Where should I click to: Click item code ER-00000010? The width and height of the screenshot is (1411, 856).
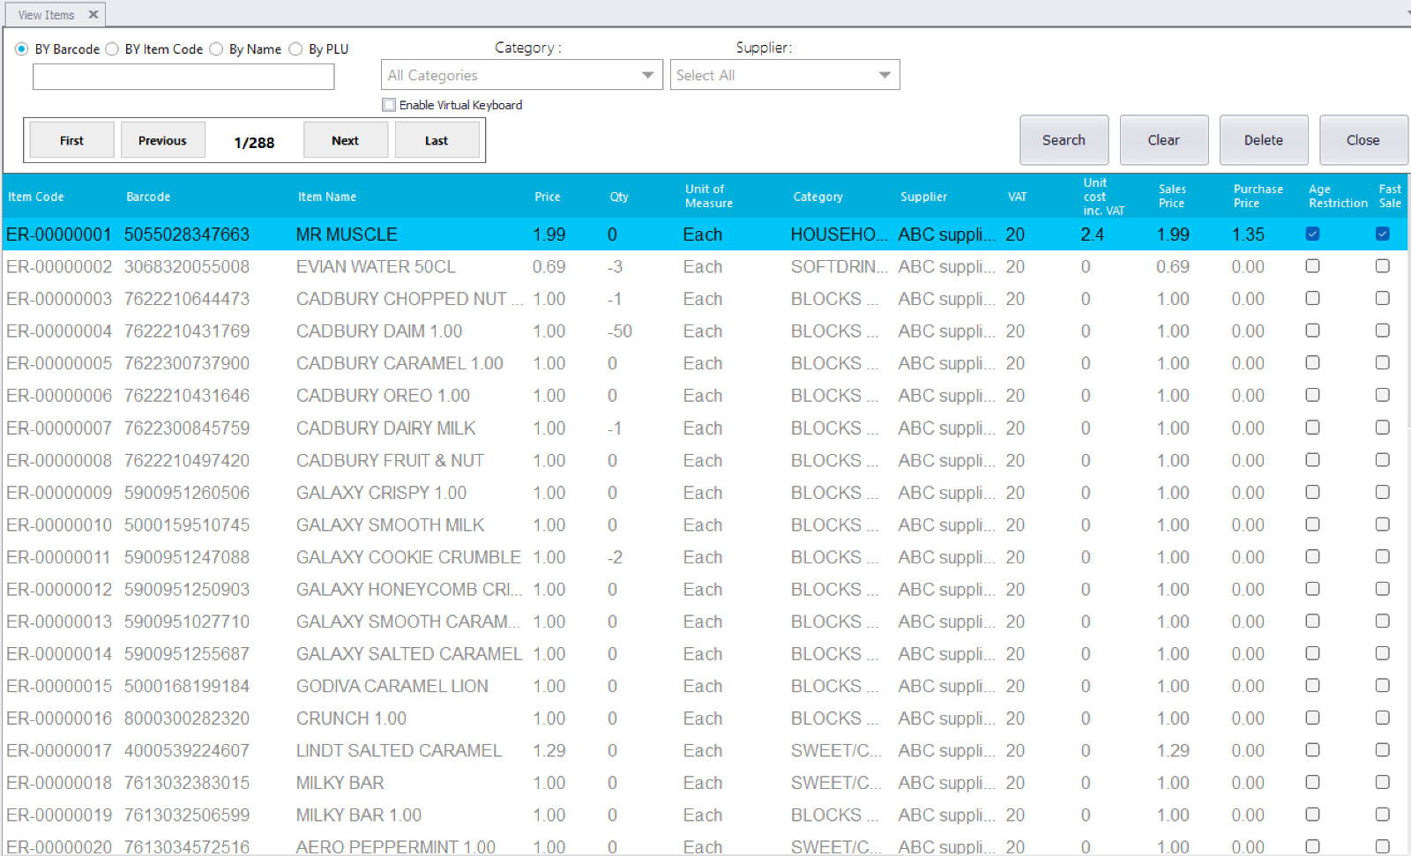[59, 525]
